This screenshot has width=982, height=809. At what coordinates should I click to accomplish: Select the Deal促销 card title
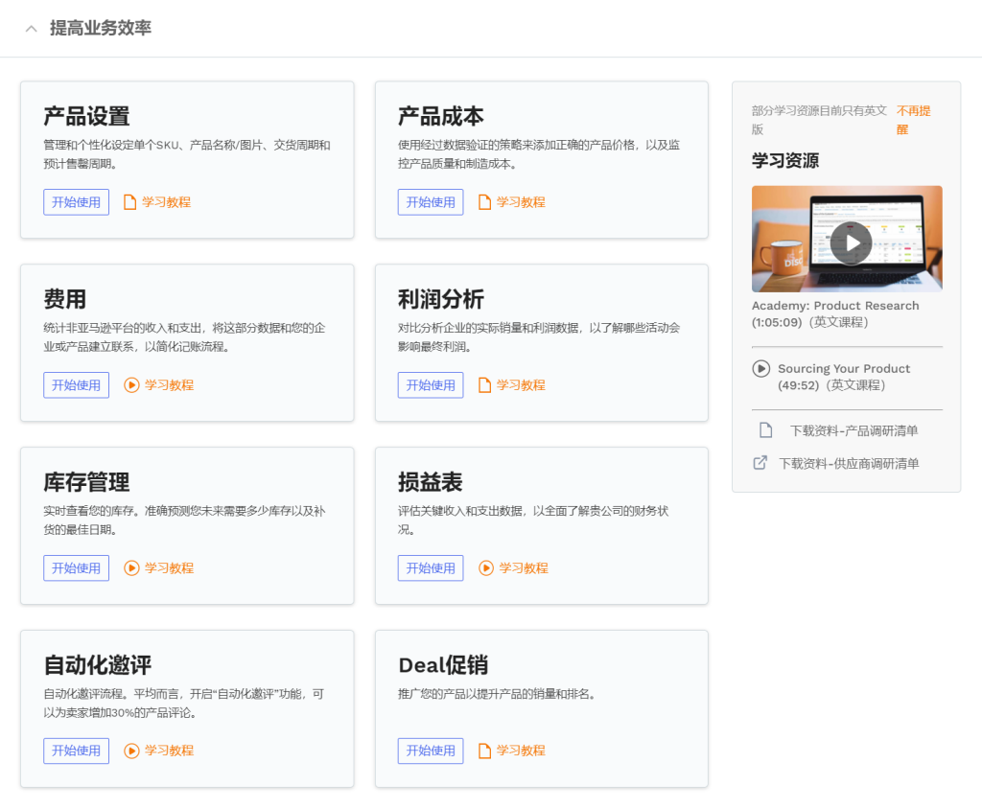[x=443, y=665]
